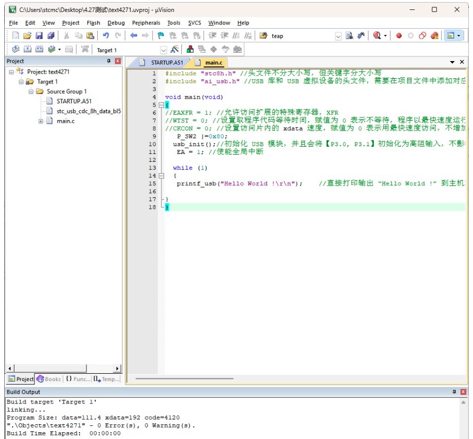The height and width of the screenshot is (439, 473).
Task: Undo the last edit with the Undo arrow
Action: point(106,35)
